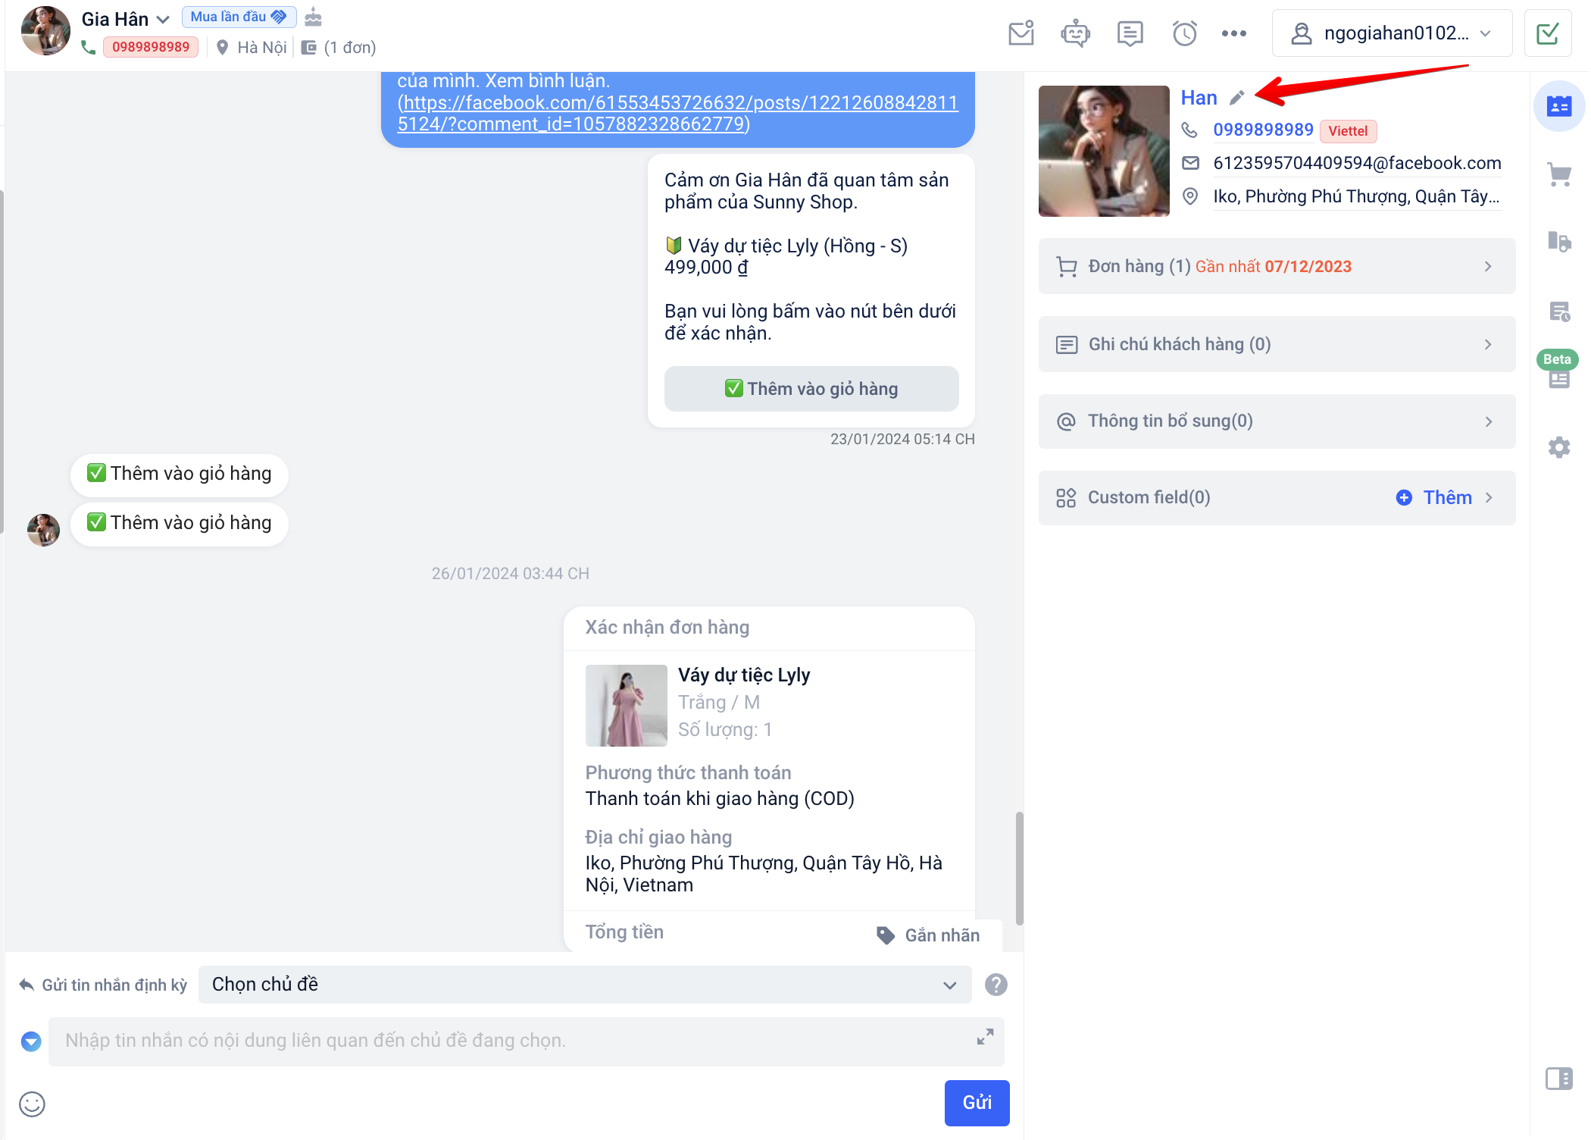The height and width of the screenshot is (1140, 1591).
Task: Click the Facebook comment link
Action: tap(677, 113)
